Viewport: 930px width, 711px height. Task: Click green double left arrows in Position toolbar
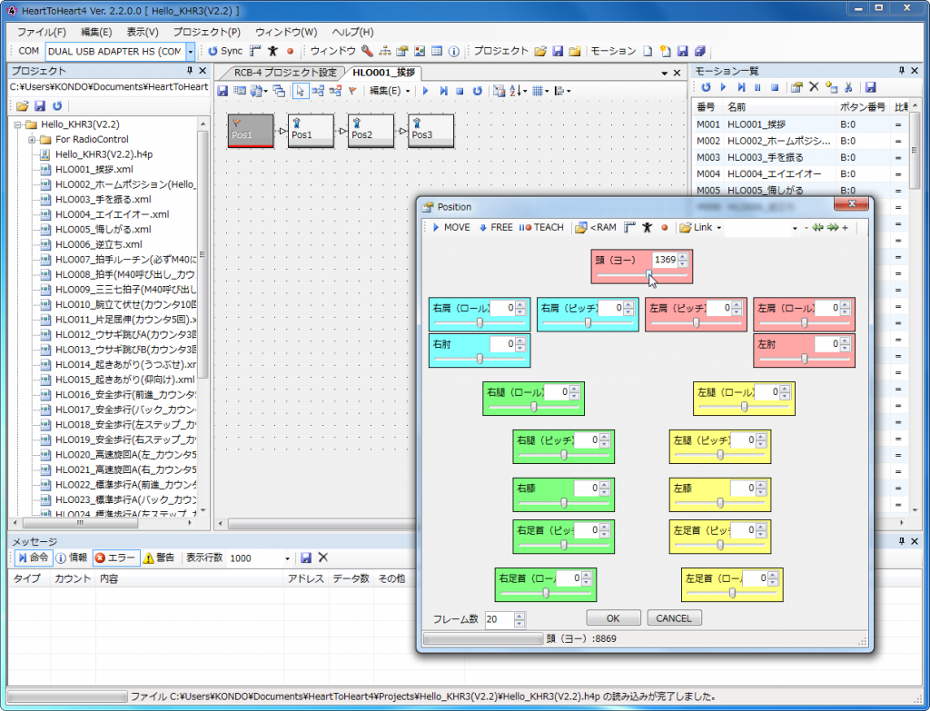point(818,227)
